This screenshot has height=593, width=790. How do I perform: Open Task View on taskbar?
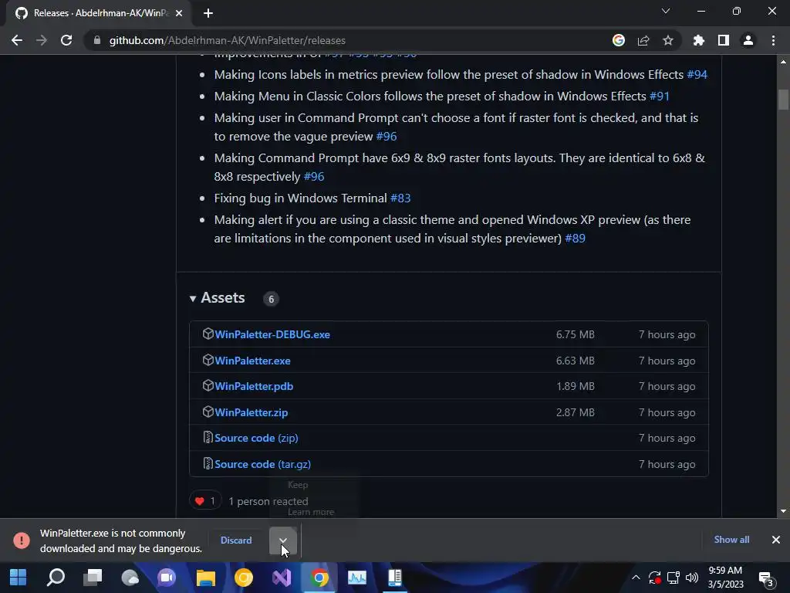pos(93,578)
